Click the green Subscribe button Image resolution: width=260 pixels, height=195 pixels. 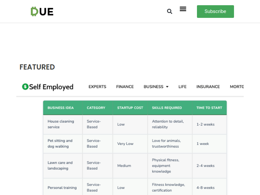tap(215, 11)
